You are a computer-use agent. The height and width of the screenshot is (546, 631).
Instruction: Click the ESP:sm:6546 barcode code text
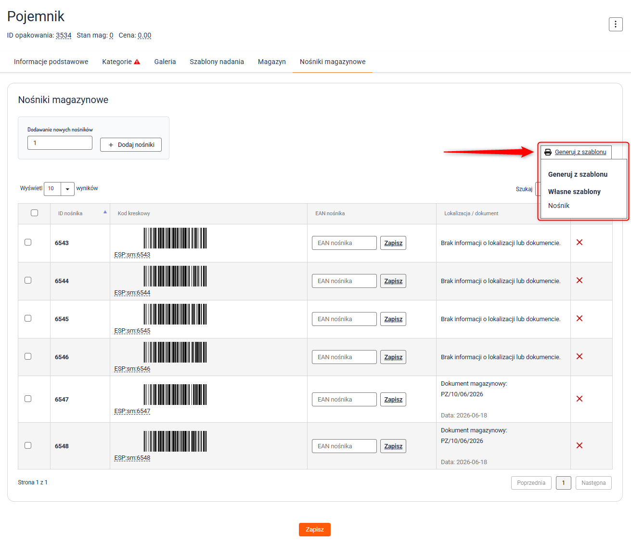pos(132,369)
